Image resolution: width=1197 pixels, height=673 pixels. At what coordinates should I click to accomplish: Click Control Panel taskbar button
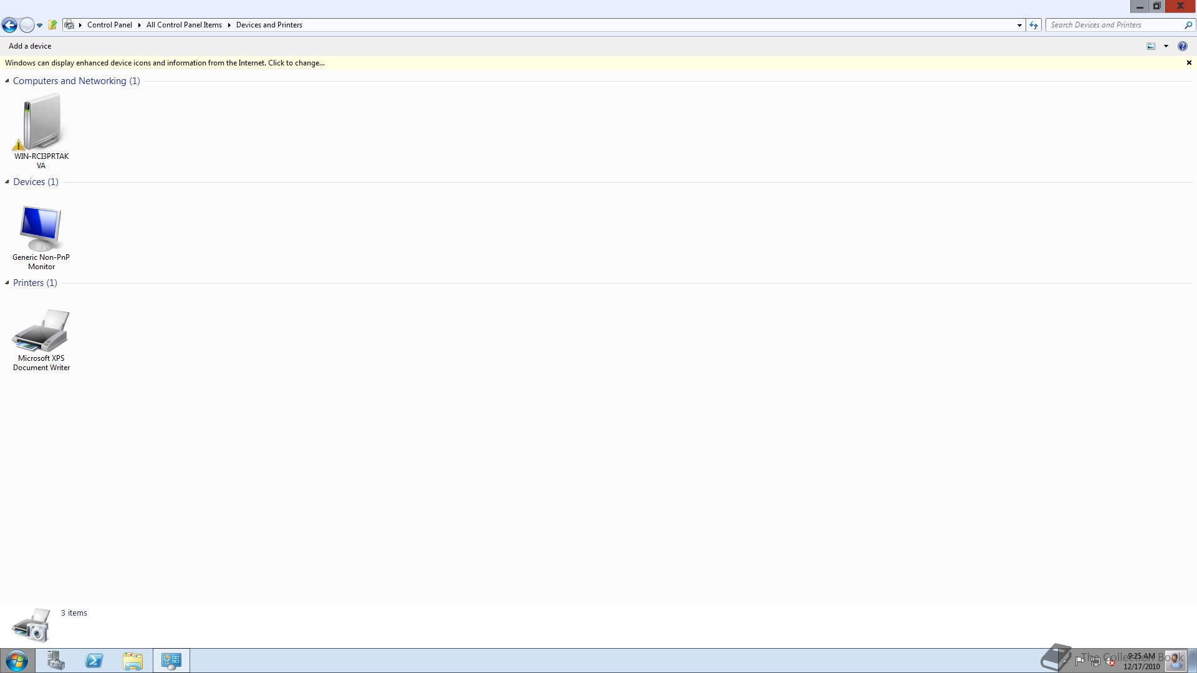pos(171,661)
